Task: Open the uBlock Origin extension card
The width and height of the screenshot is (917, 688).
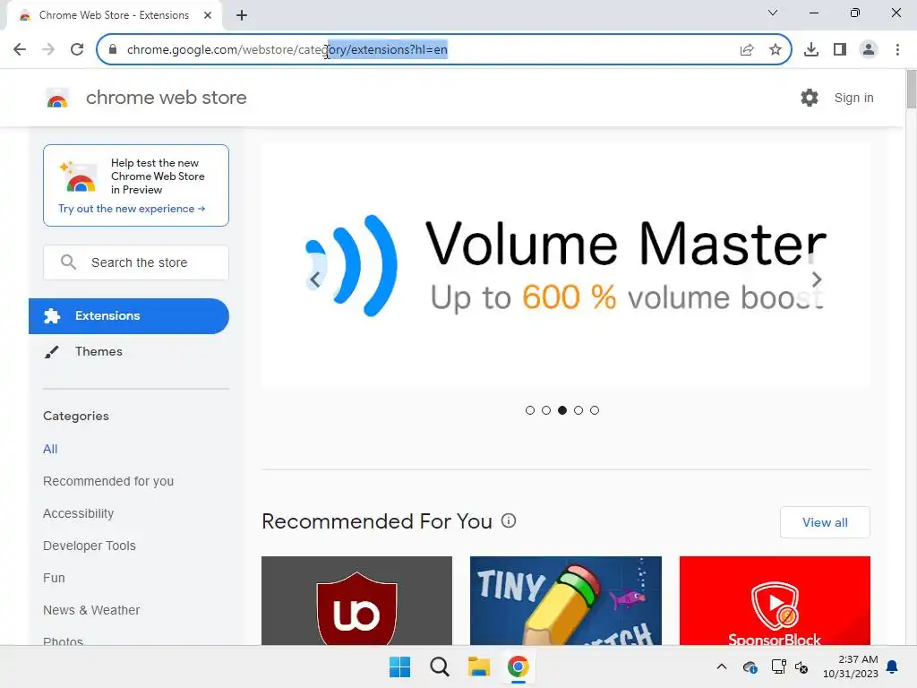Action: click(356, 601)
